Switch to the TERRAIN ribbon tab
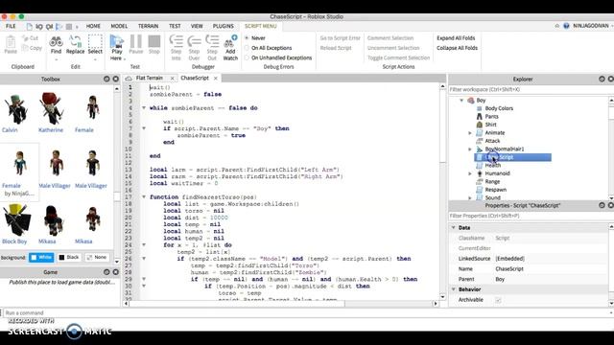The height and width of the screenshot is (345, 614). [148, 26]
